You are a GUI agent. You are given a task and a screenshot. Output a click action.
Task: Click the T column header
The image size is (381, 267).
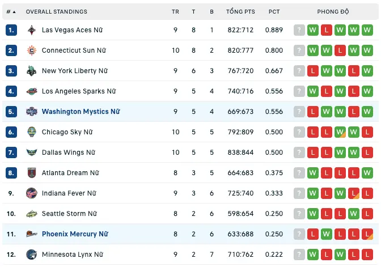pyautogui.click(x=193, y=12)
